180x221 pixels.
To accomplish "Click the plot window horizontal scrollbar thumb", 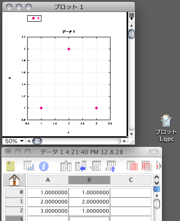I will [37, 141].
